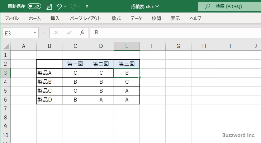Expand the Name Box dropdown arrow

point(35,33)
